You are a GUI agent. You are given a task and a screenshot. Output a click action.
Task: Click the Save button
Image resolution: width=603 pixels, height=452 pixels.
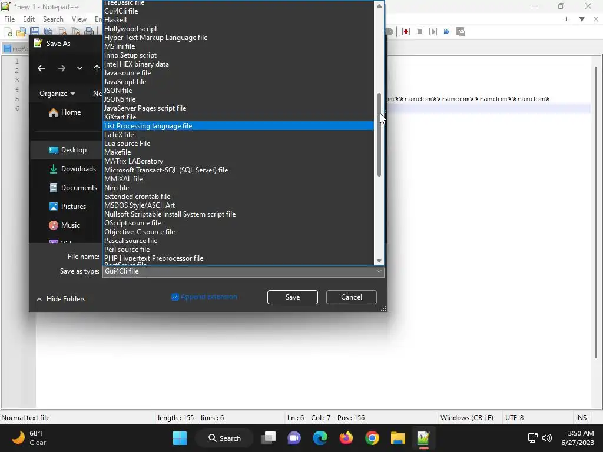tap(292, 297)
